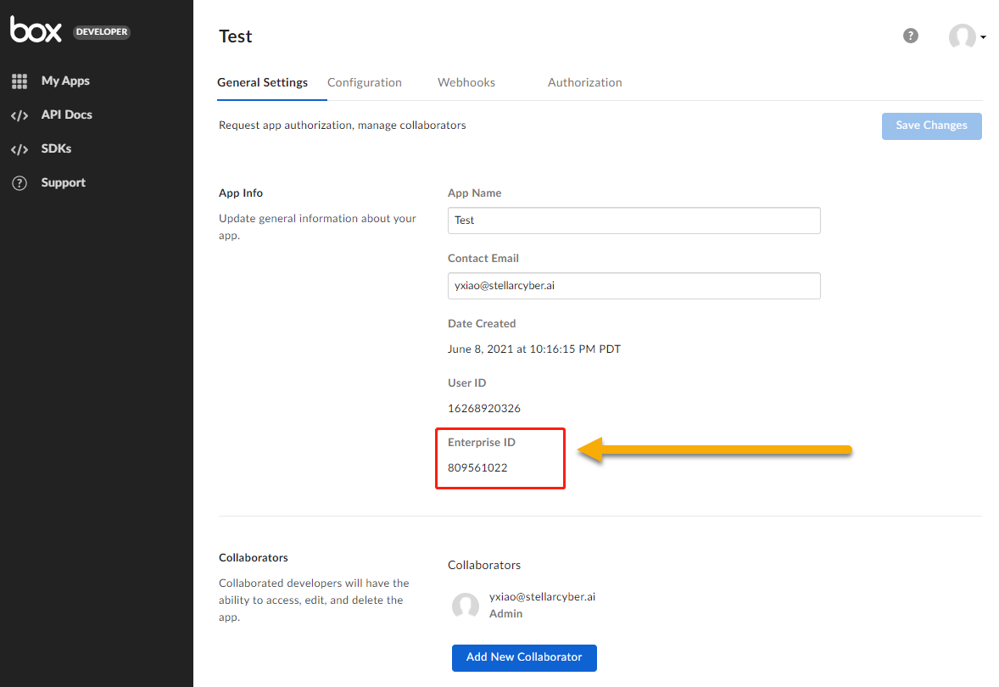The height and width of the screenshot is (687, 999).
Task: Click the SDKs code icon
Action: click(20, 149)
